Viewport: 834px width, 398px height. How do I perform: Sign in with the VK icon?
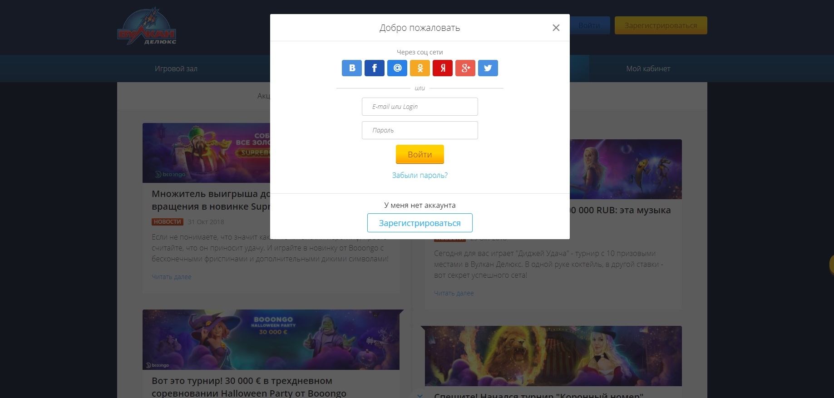coord(352,68)
